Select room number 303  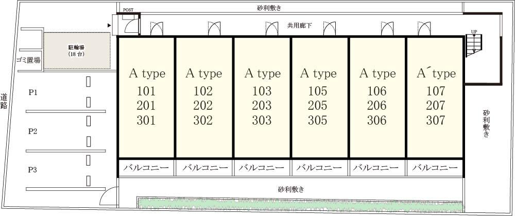[262, 121]
